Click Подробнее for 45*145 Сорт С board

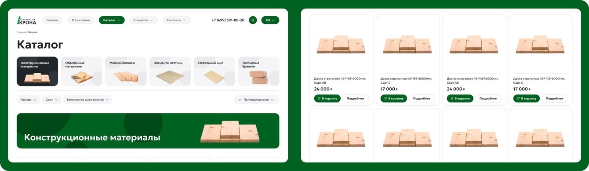click(x=554, y=99)
